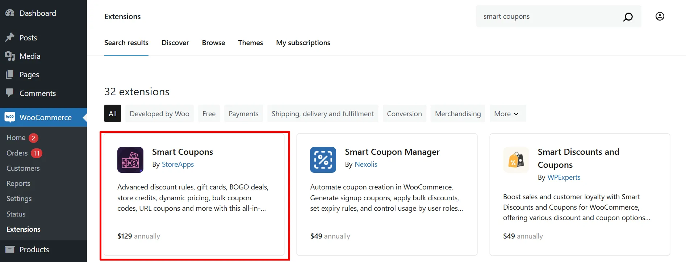The width and height of the screenshot is (686, 262).
Task: Click the Media library icon
Action: click(10, 56)
